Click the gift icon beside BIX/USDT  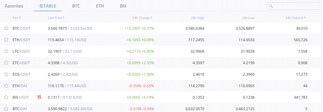(x=39, y=97)
